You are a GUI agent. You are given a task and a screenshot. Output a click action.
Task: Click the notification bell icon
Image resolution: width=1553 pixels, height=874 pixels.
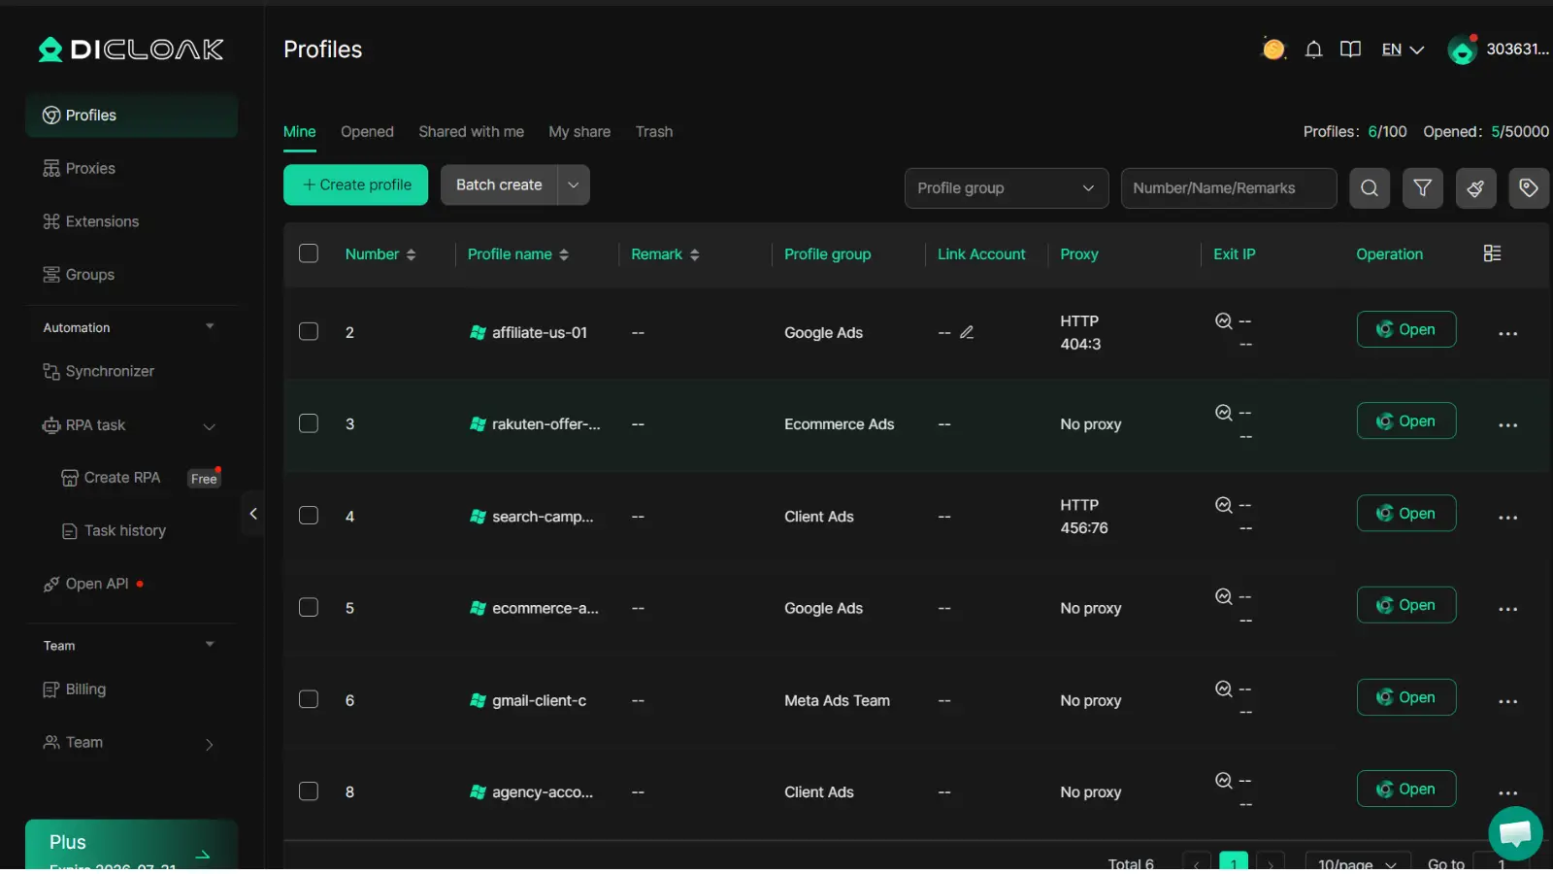1313,50
